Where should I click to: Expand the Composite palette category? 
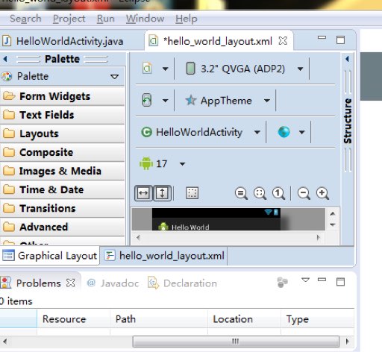[62, 152]
